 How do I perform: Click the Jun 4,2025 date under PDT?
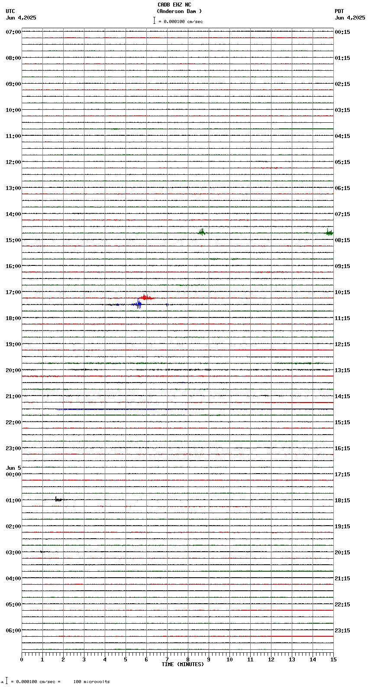pyautogui.click(x=350, y=18)
